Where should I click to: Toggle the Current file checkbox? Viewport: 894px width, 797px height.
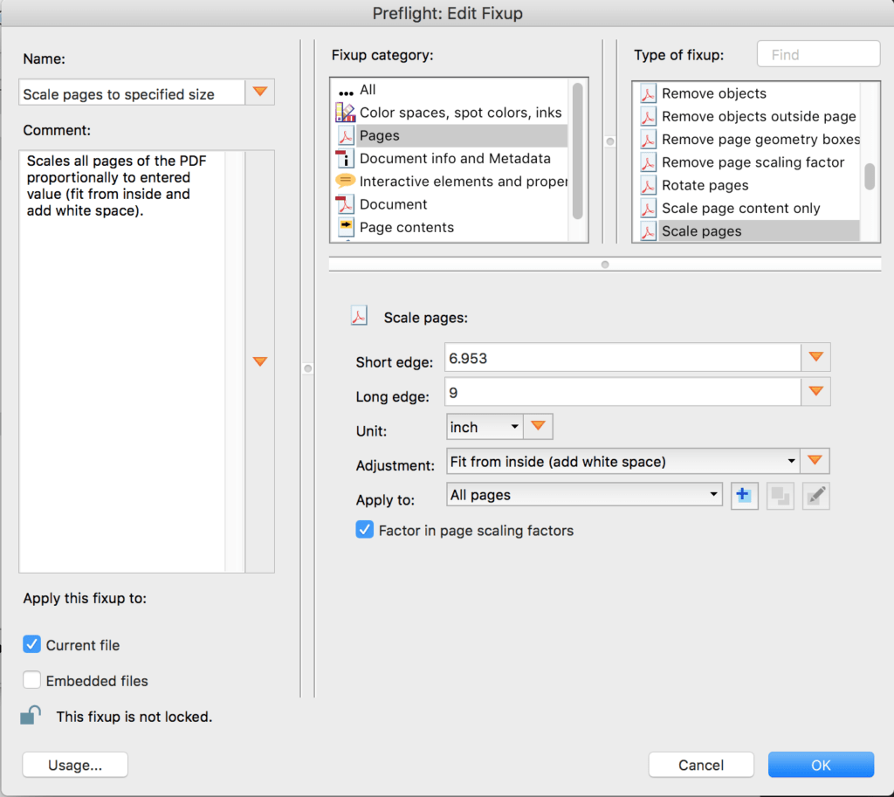tap(32, 645)
